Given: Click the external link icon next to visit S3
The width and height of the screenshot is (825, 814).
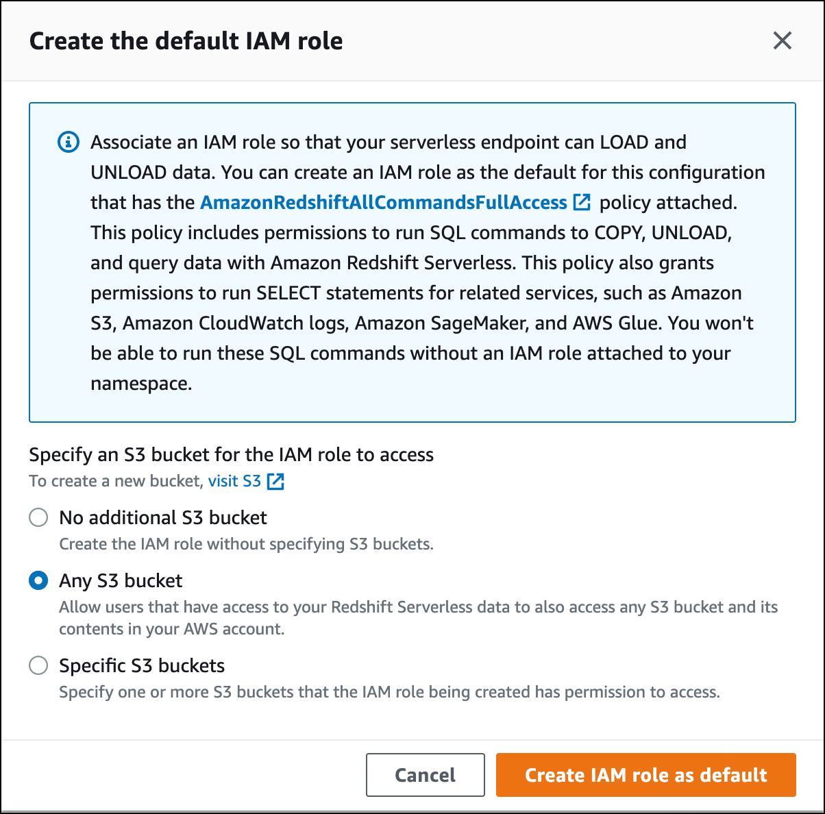Looking at the screenshot, I should click(x=276, y=481).
